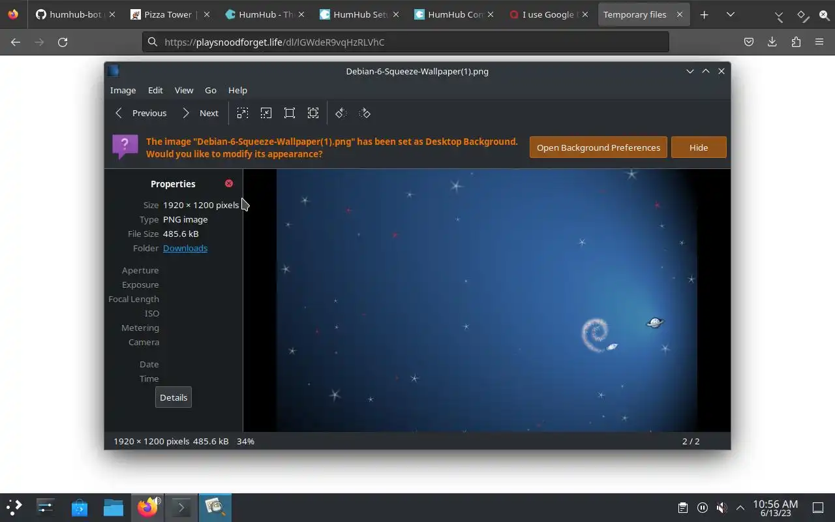Click the image viewer window icon in the title bar

click(113, 71)
